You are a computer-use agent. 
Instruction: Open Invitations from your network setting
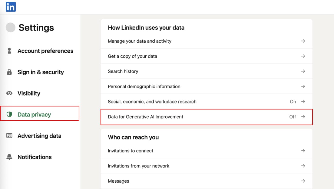click(207, 166)
